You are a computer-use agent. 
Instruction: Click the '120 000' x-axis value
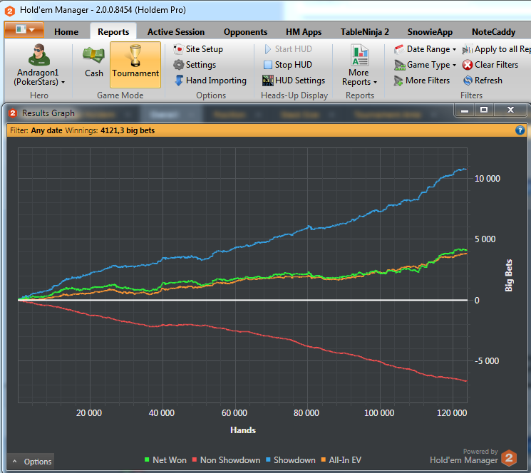[452, 412]
